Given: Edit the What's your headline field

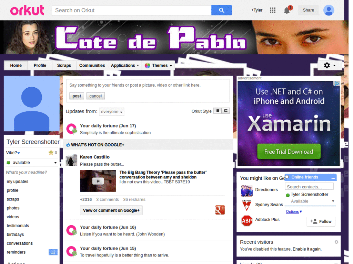Looking at the screenshot, I should tap(26, 173).
